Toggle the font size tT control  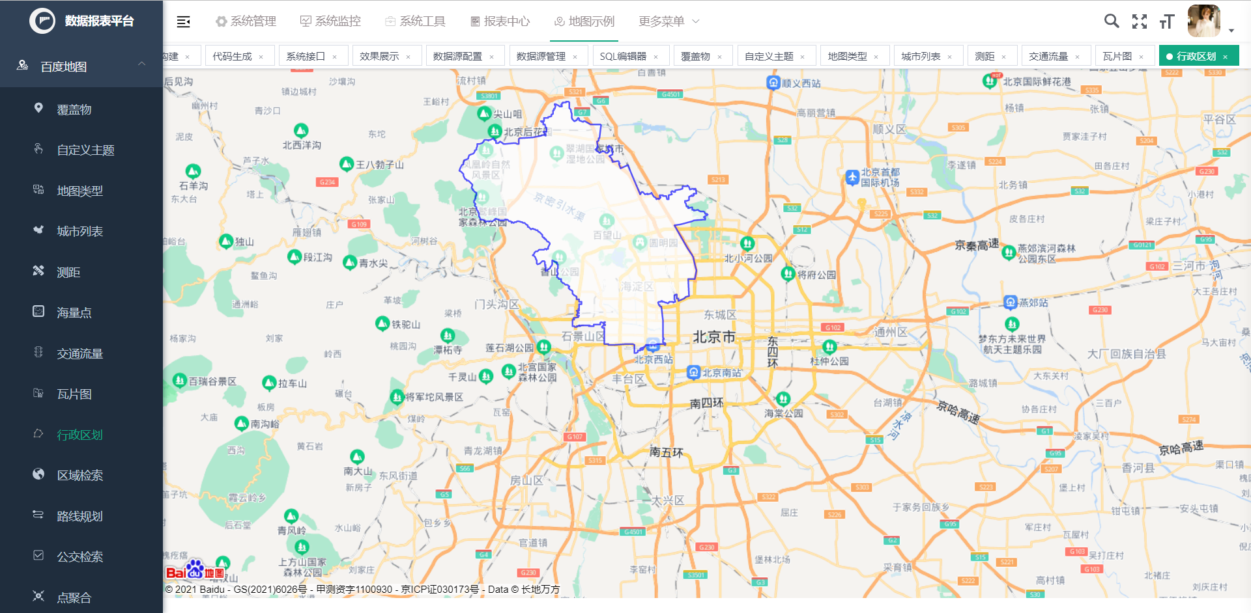[x=1167, y=21]
